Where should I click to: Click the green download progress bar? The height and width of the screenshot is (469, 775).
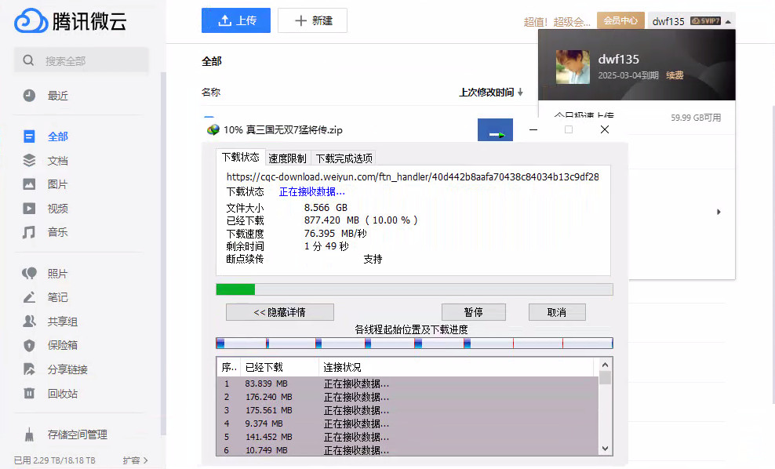click(414, 289)
